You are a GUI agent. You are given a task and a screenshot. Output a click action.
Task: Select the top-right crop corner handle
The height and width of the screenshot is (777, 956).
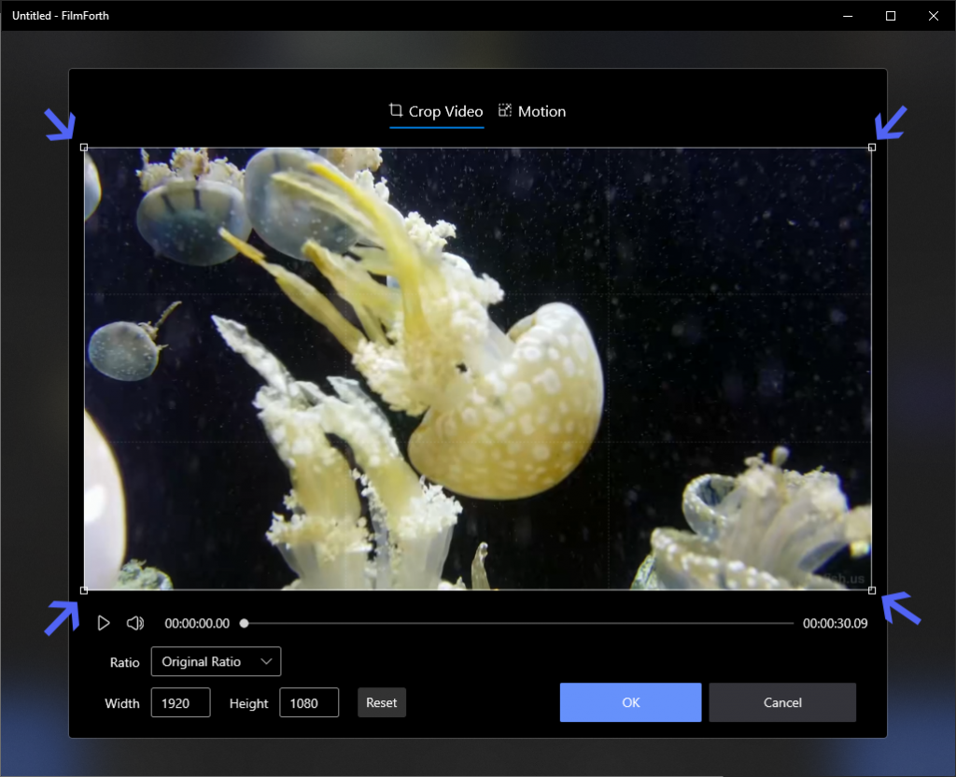[872, 148]
